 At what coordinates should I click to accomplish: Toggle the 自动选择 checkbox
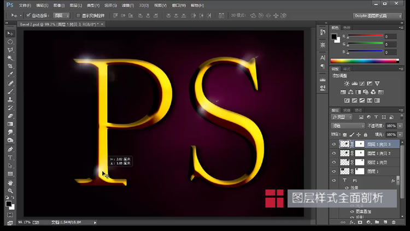[28, 15]
